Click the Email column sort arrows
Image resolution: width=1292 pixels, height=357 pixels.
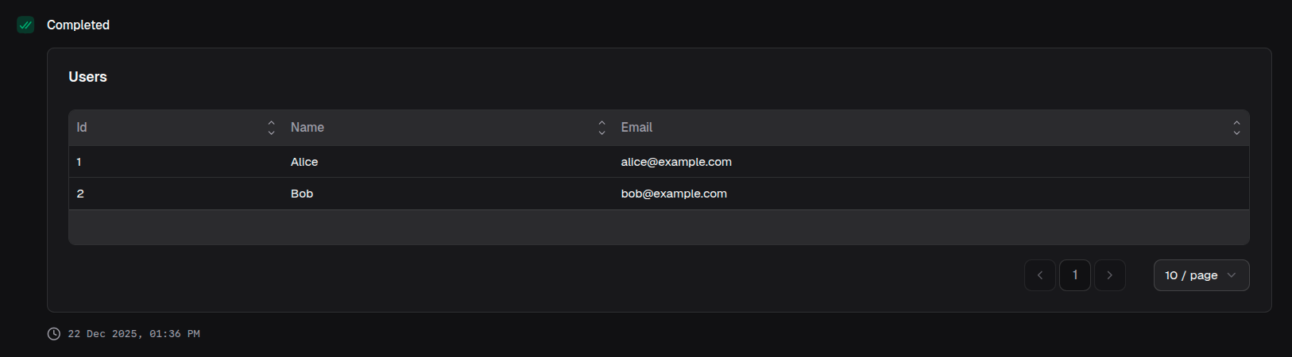coord(1236,128)
